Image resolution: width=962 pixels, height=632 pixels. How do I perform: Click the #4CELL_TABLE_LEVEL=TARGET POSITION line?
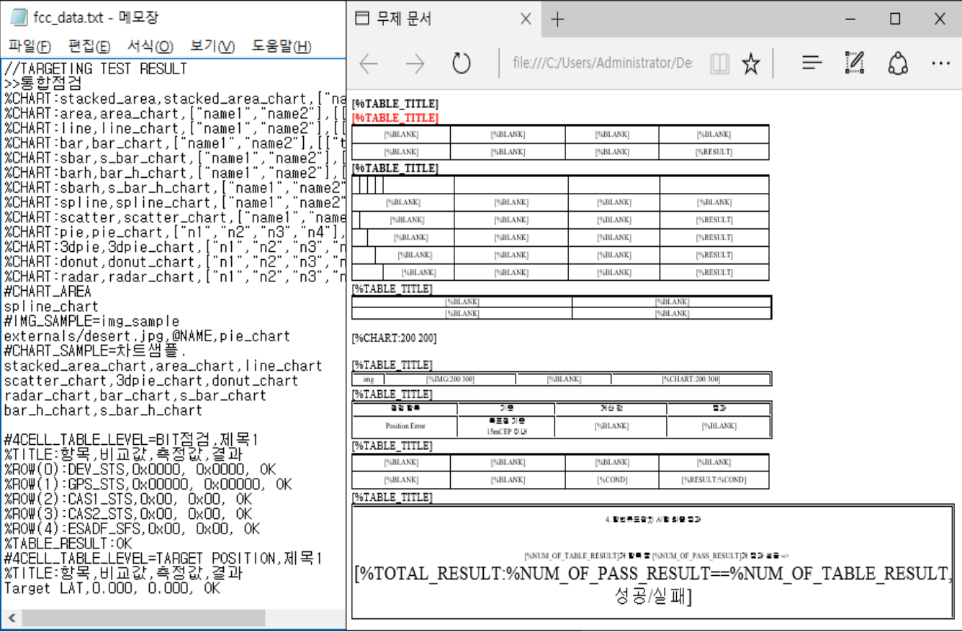pyautogui.click(x=162, y=559)
